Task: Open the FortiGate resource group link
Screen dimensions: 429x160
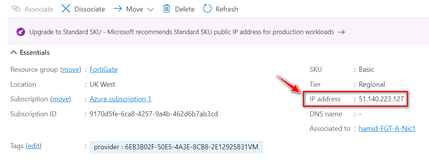Action: (x=103, y=69)
